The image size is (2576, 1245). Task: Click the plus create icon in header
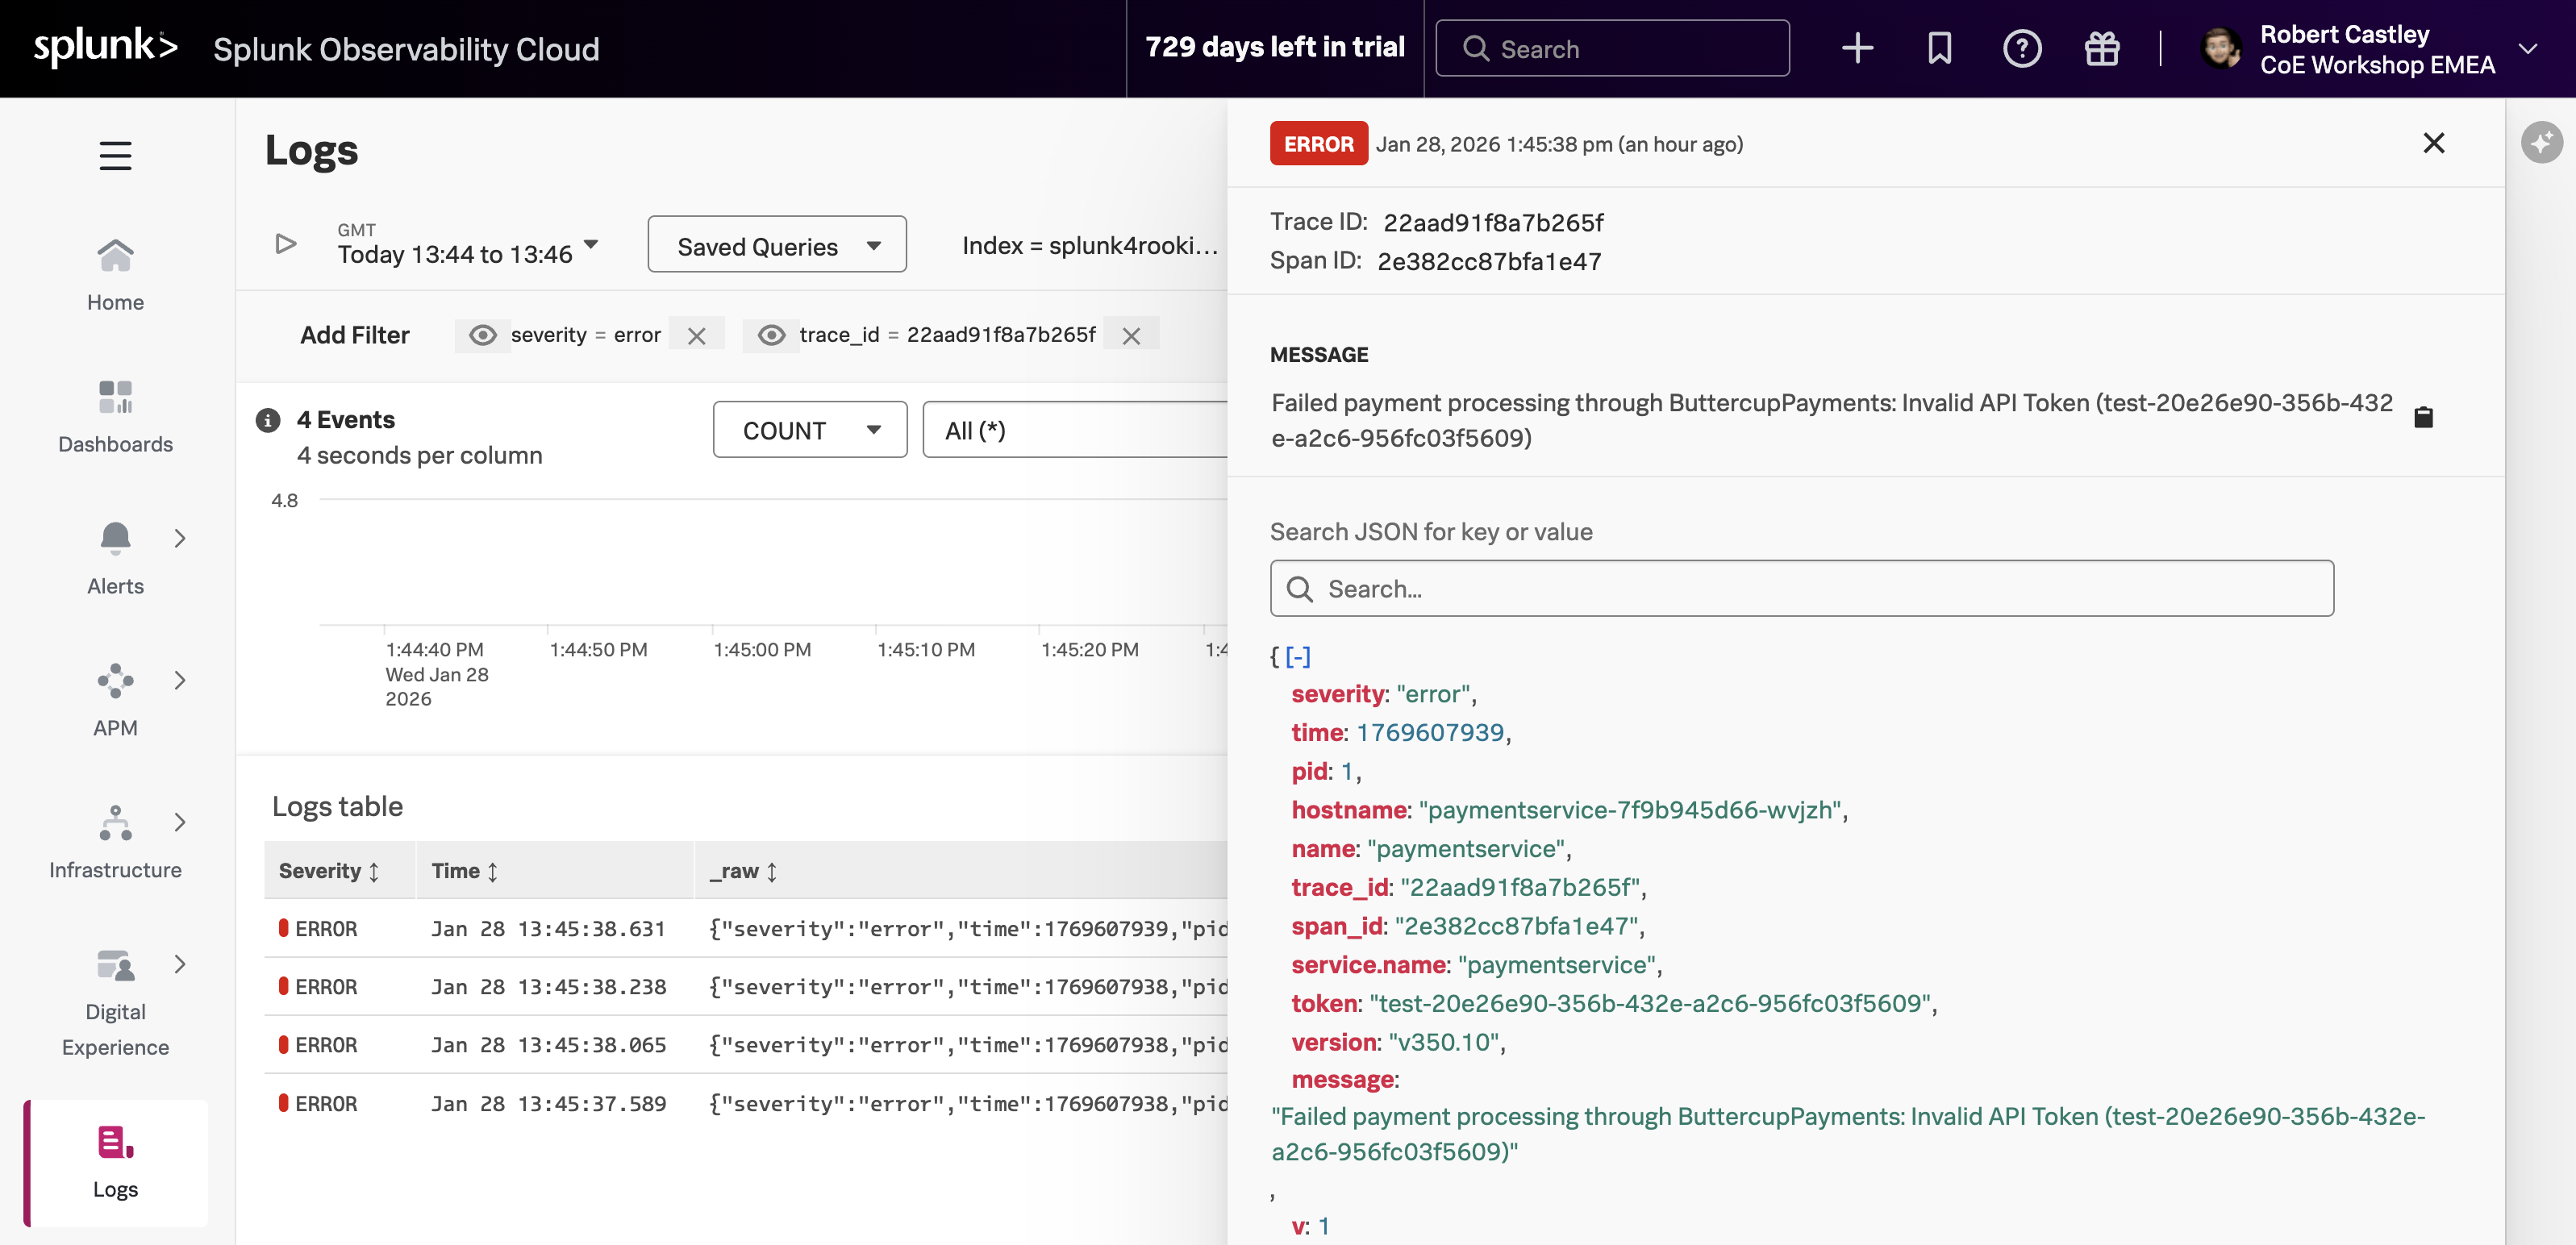(1857, 48)
